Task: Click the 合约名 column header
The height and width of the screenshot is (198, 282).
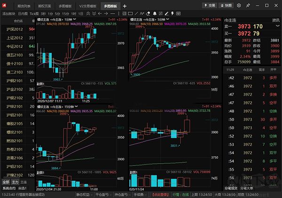Action: [x=18, y=21]
